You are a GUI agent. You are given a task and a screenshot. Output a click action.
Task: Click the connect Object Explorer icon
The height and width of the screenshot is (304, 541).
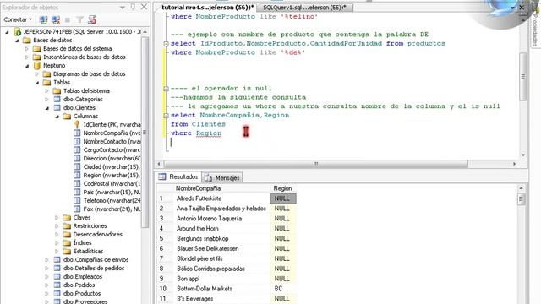43,19
